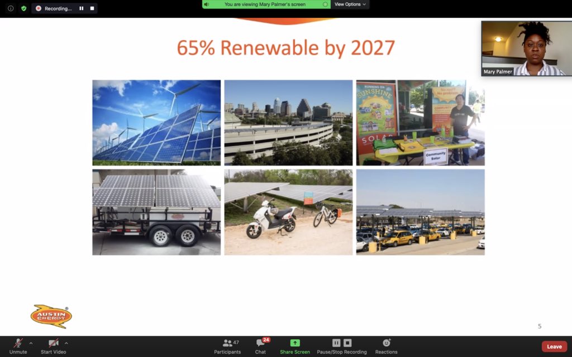The height and width of the screenshot is (357, 572).
Task: Click the scooter and e-bike photo
Action: 288,212
